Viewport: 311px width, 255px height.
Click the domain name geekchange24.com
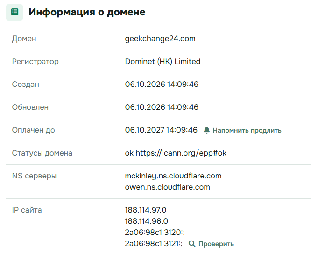click(x=160, y=38)
